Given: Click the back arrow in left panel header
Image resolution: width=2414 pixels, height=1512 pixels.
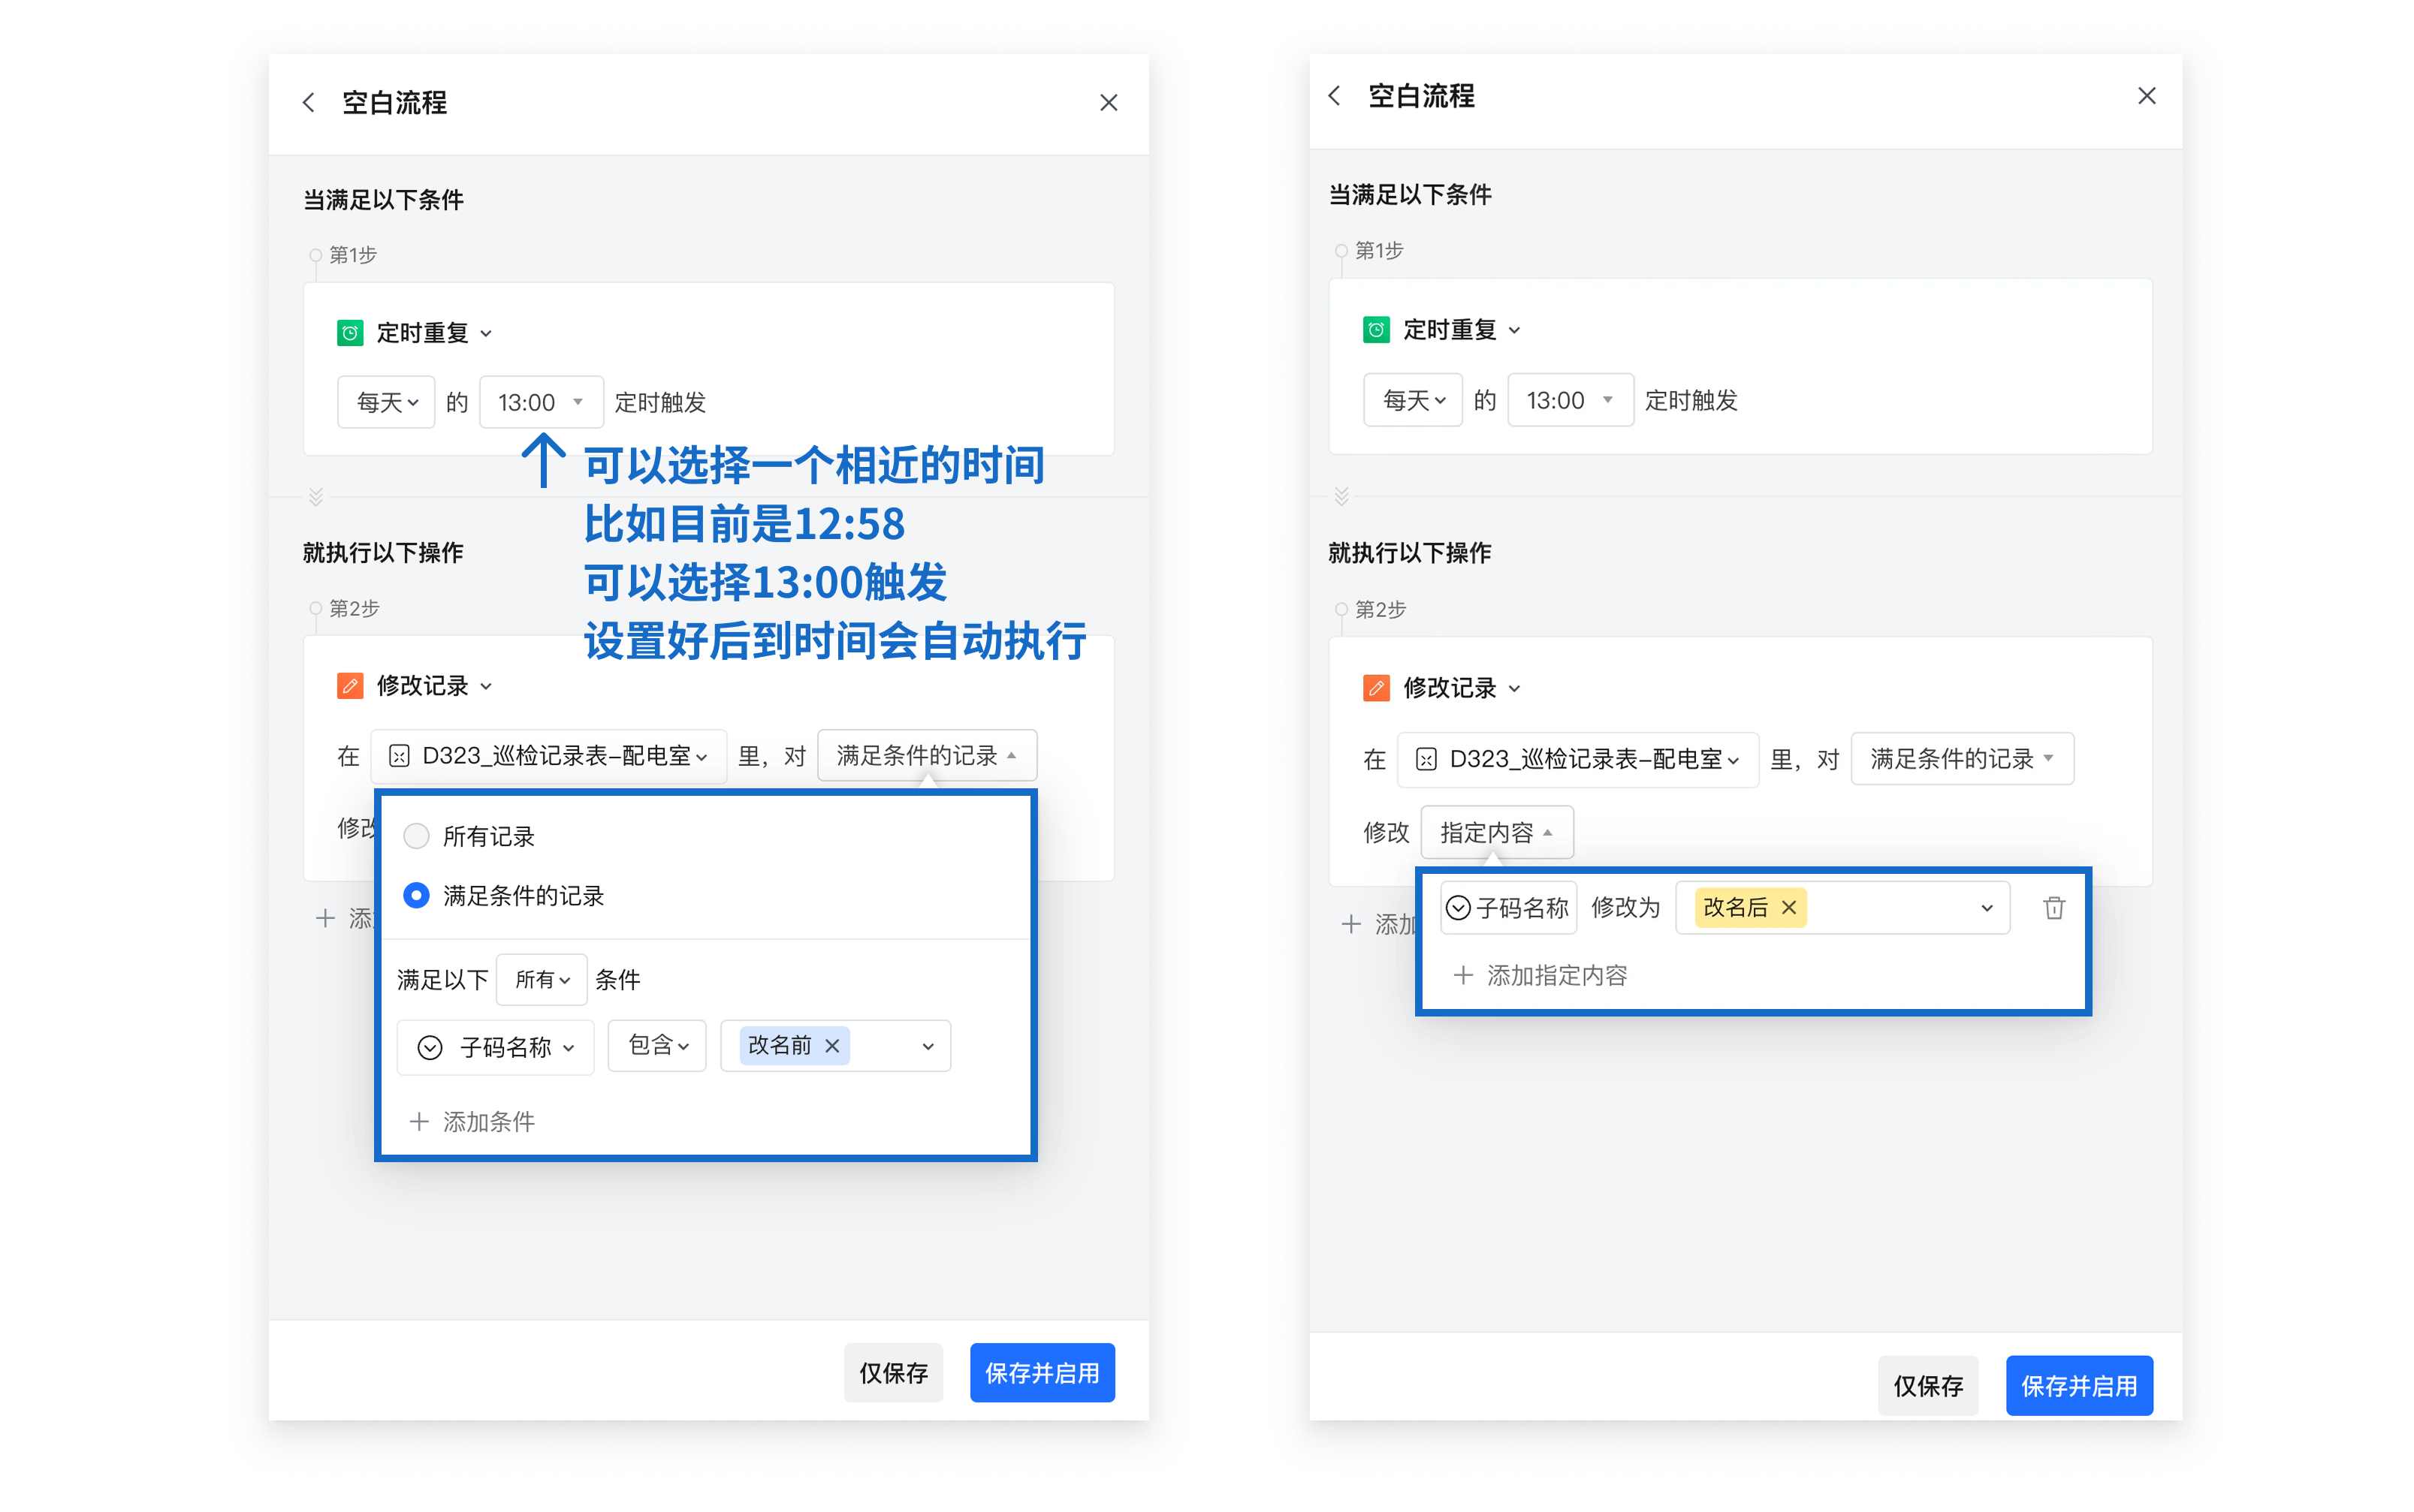Looking at the screenshot, I should (x=308, y=102).
